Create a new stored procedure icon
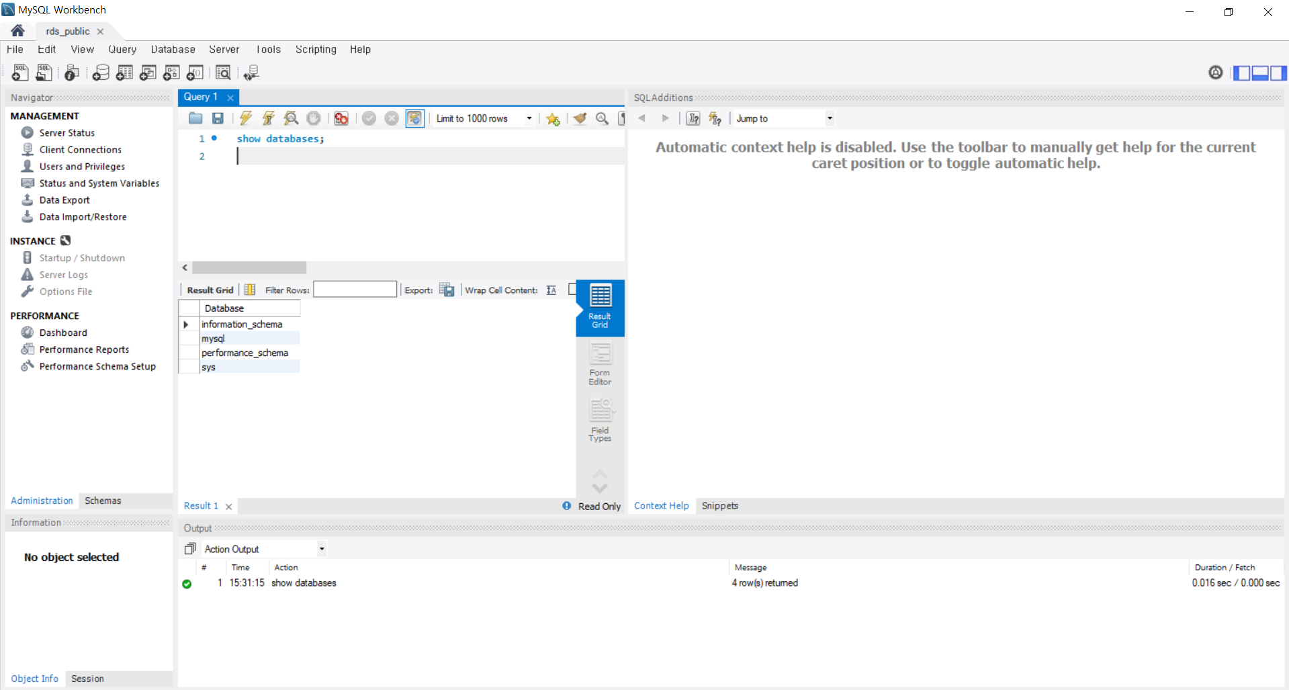This screenshot has height=690, width=1289. 171,73
